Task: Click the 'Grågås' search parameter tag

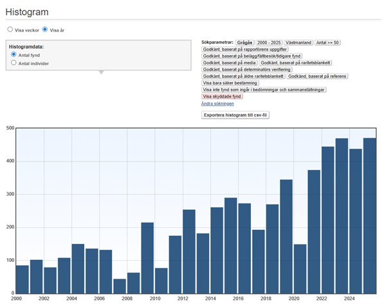Action: (245, 42)
